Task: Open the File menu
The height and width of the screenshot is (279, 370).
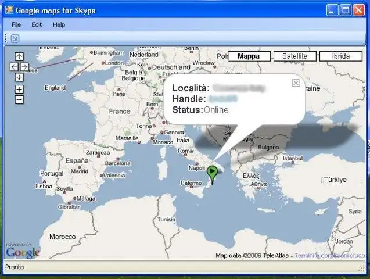Action: point(16,24)
